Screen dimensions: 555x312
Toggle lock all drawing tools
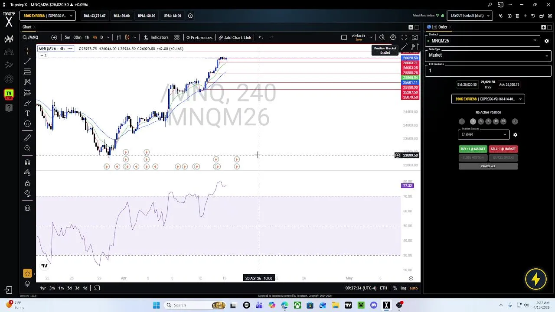pyautogui.click(x=27, y=183)
